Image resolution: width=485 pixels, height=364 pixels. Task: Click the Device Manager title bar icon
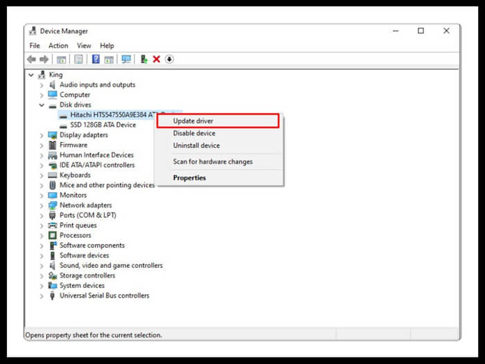pos(33,30)
